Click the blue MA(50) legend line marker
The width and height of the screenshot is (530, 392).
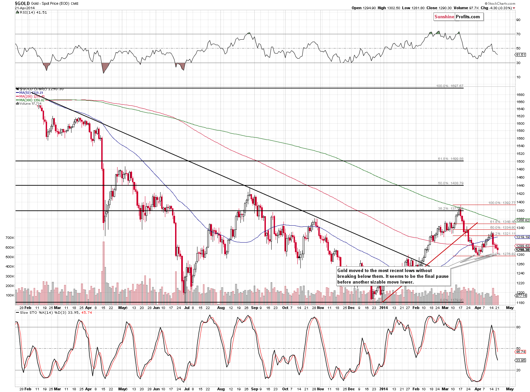click(x=17, y=93)
